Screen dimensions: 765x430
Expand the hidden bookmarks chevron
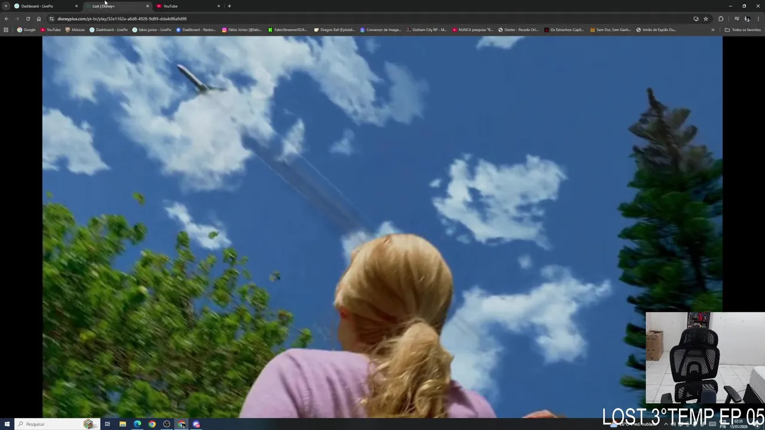click(712, 29)
